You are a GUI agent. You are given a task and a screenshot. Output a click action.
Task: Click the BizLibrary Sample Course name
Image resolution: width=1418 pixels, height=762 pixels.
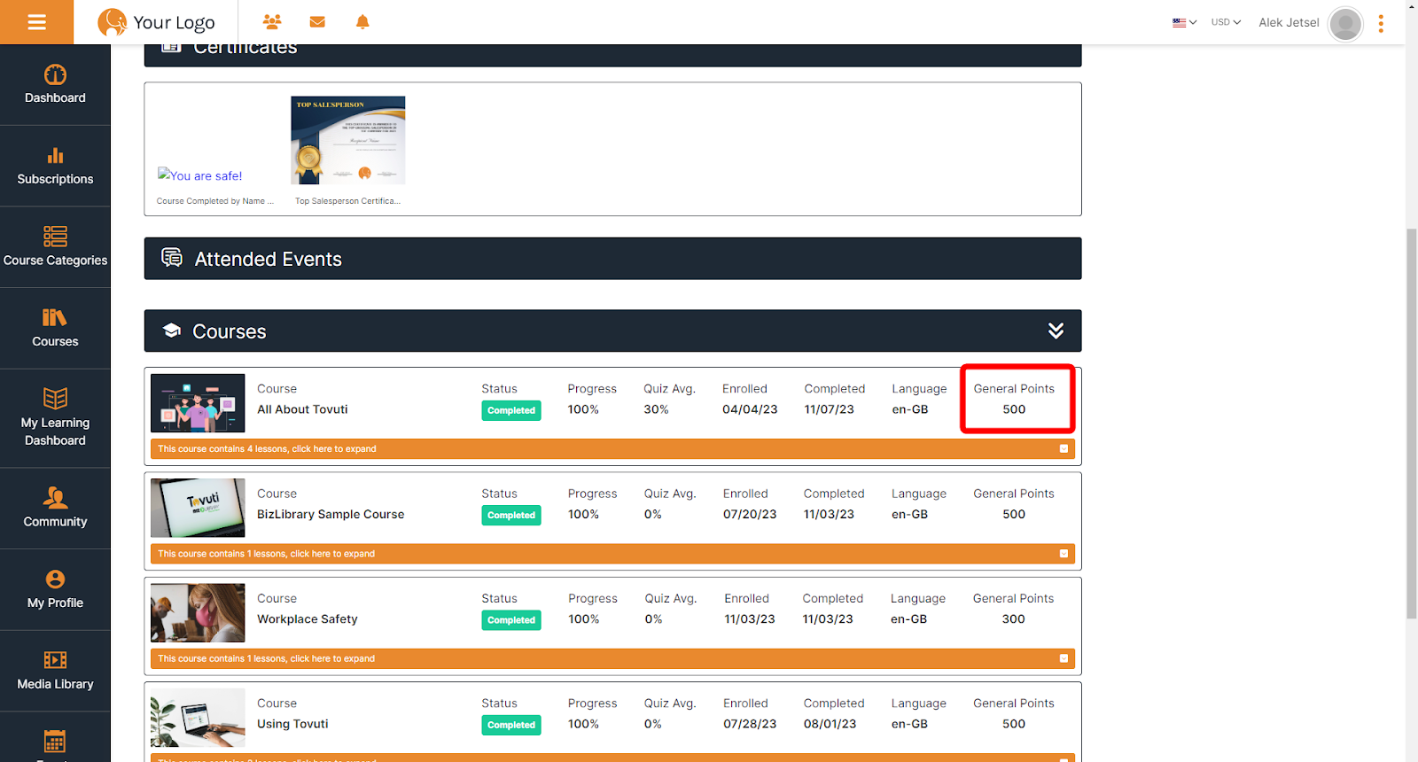[x=331, y=514]
